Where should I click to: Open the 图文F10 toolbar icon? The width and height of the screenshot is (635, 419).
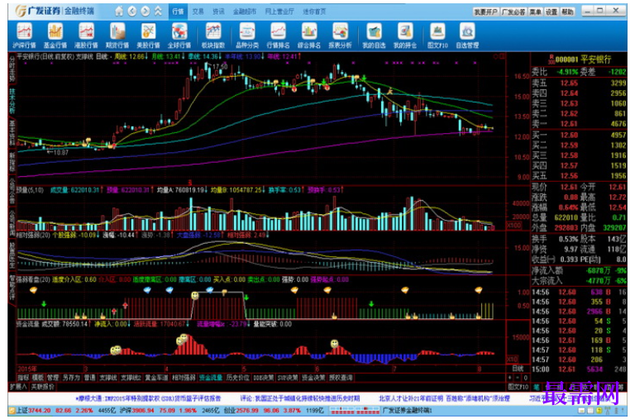[x=437, y=36]
